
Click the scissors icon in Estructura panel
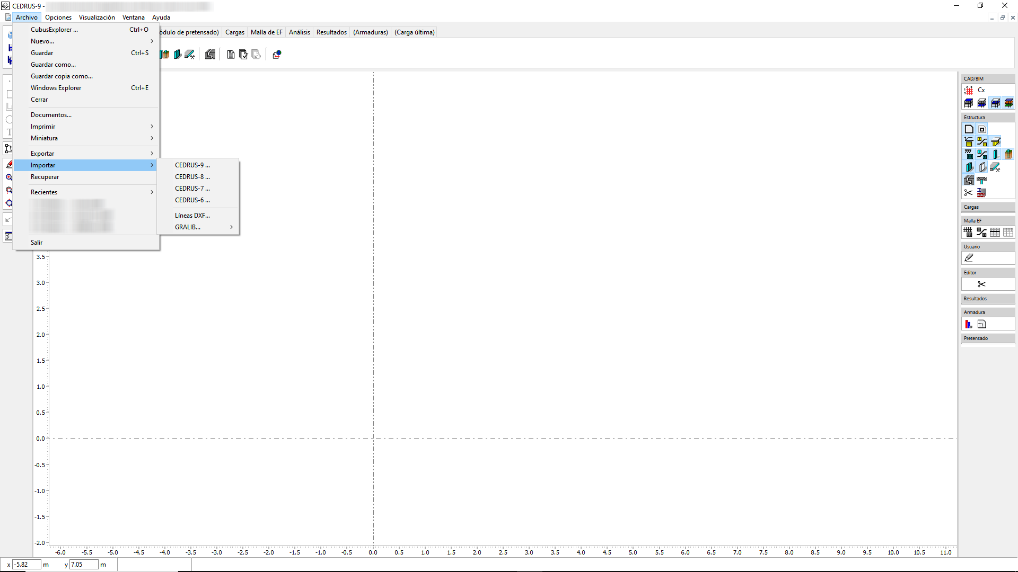pyautogui.click(x=969, y=193)
